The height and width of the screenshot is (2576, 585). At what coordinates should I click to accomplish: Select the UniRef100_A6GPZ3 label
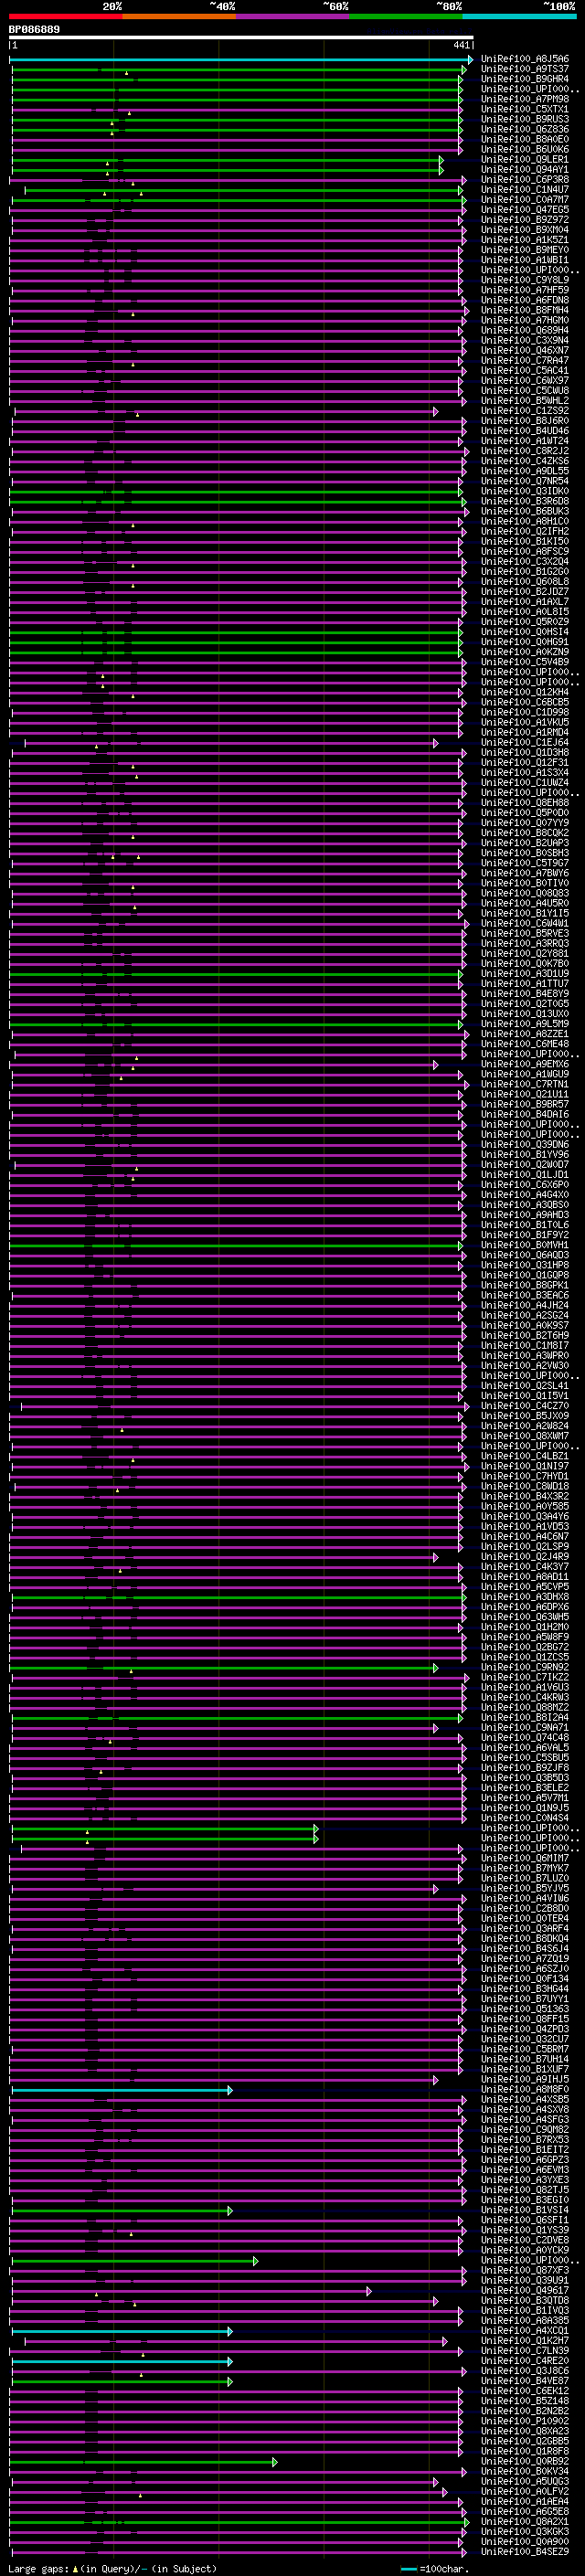[x=524, y=2160]
